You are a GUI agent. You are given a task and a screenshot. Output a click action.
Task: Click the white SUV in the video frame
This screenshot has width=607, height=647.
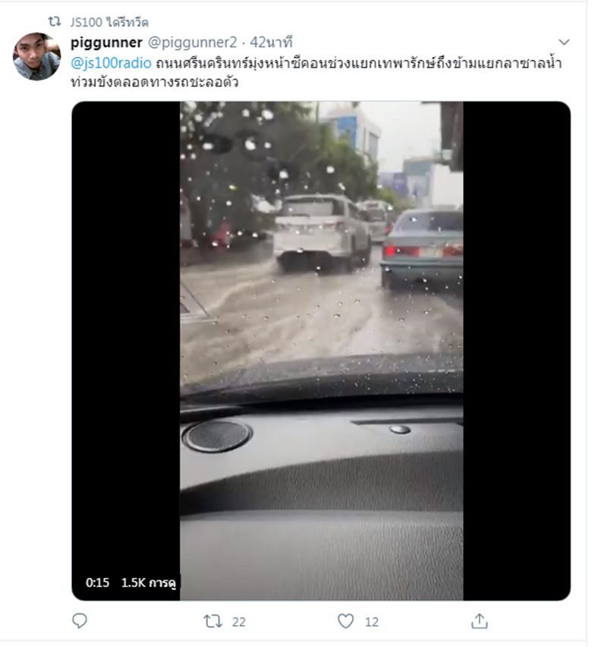tap(322, 233)
